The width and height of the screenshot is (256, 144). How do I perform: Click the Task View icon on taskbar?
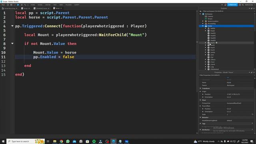tap(48, 141)
